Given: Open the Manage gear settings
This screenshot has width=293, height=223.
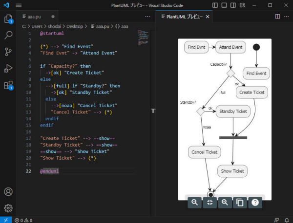Looking at the screenshot, I should coord(8,208).
